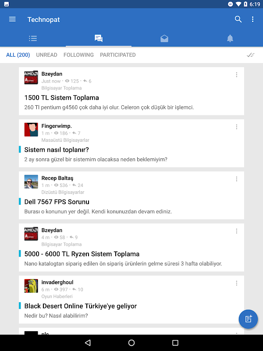Image resolution: width=263 pixels, height=351 pixels.
Task: Tap the do-not-disturb status icon
Action: pos(231,4)
